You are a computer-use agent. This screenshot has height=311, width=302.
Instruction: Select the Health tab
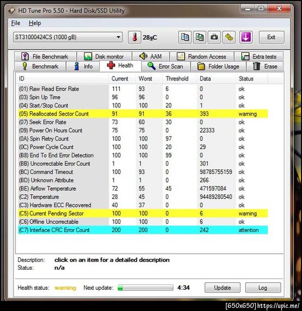click(120, 65)
